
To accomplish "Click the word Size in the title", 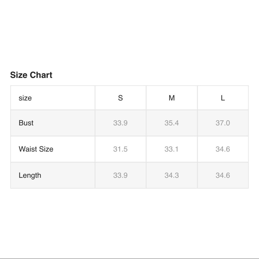I will pos(19,75).
